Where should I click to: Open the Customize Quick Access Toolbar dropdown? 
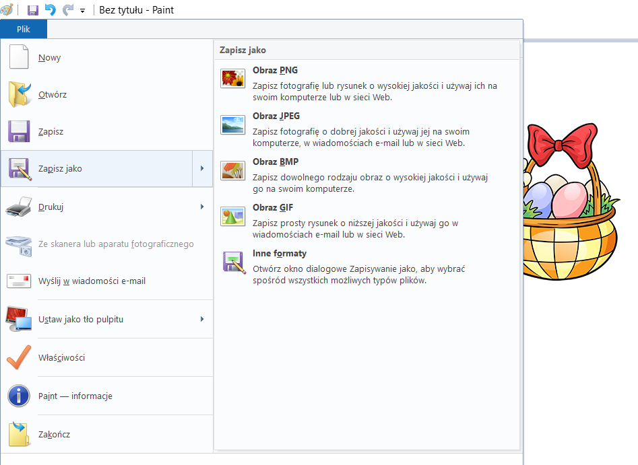pos(83,11)
